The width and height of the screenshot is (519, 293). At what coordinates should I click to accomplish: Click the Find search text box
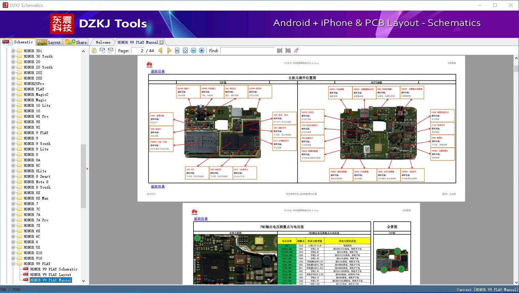(x=248, y=50)
